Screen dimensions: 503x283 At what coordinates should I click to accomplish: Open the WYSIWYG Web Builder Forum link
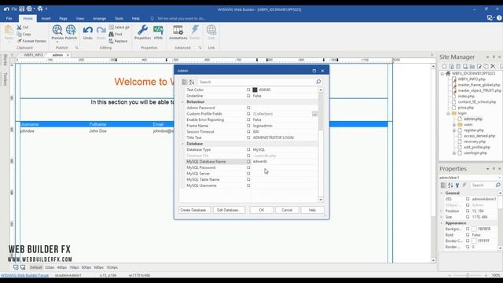[24, 275]
